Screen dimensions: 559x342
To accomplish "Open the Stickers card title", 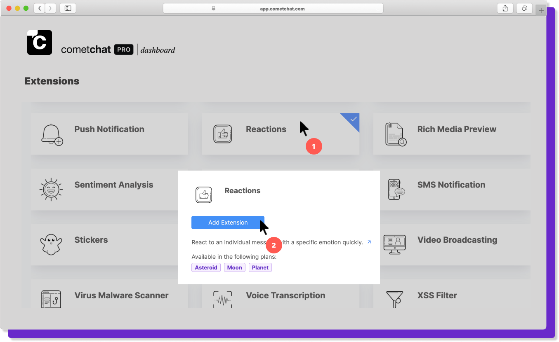I will (x=91, y=240).
